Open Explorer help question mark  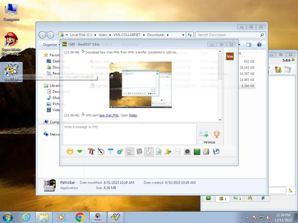pos(259,45)
